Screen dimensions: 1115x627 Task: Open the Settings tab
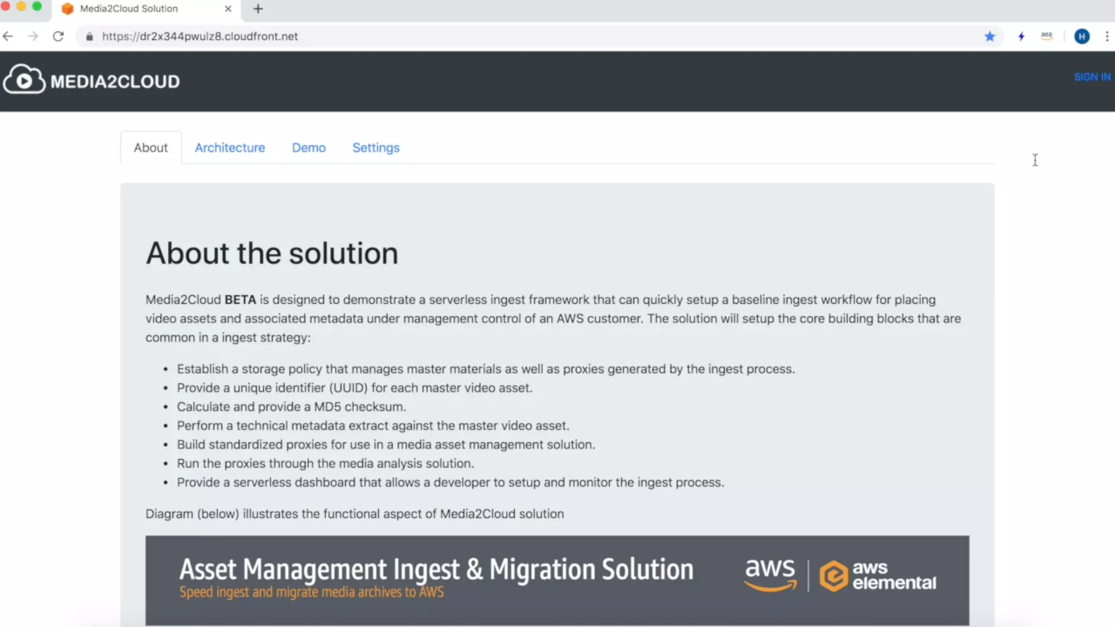tap(376, 147)
